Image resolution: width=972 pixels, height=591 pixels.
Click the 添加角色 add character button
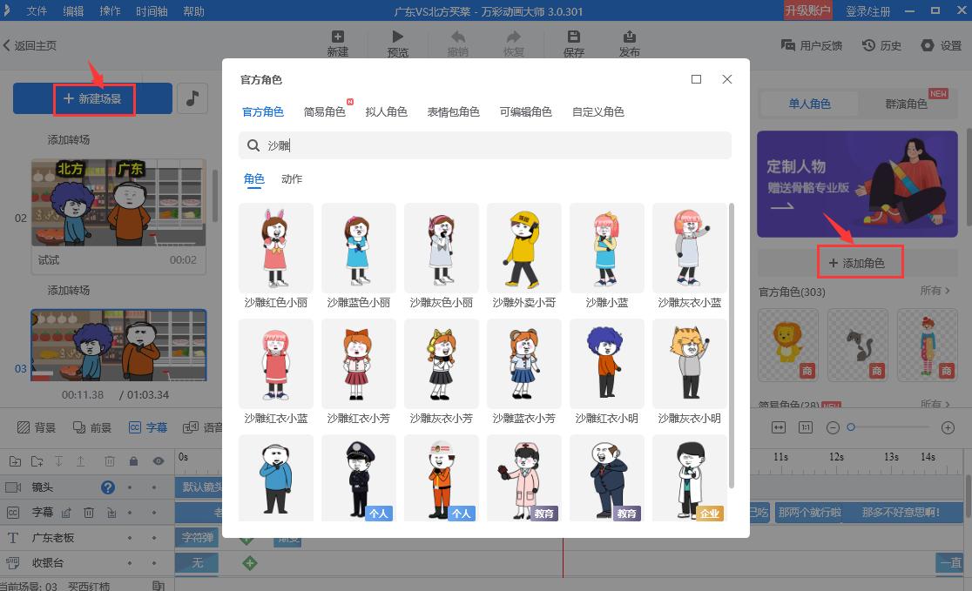coord(861,261)
